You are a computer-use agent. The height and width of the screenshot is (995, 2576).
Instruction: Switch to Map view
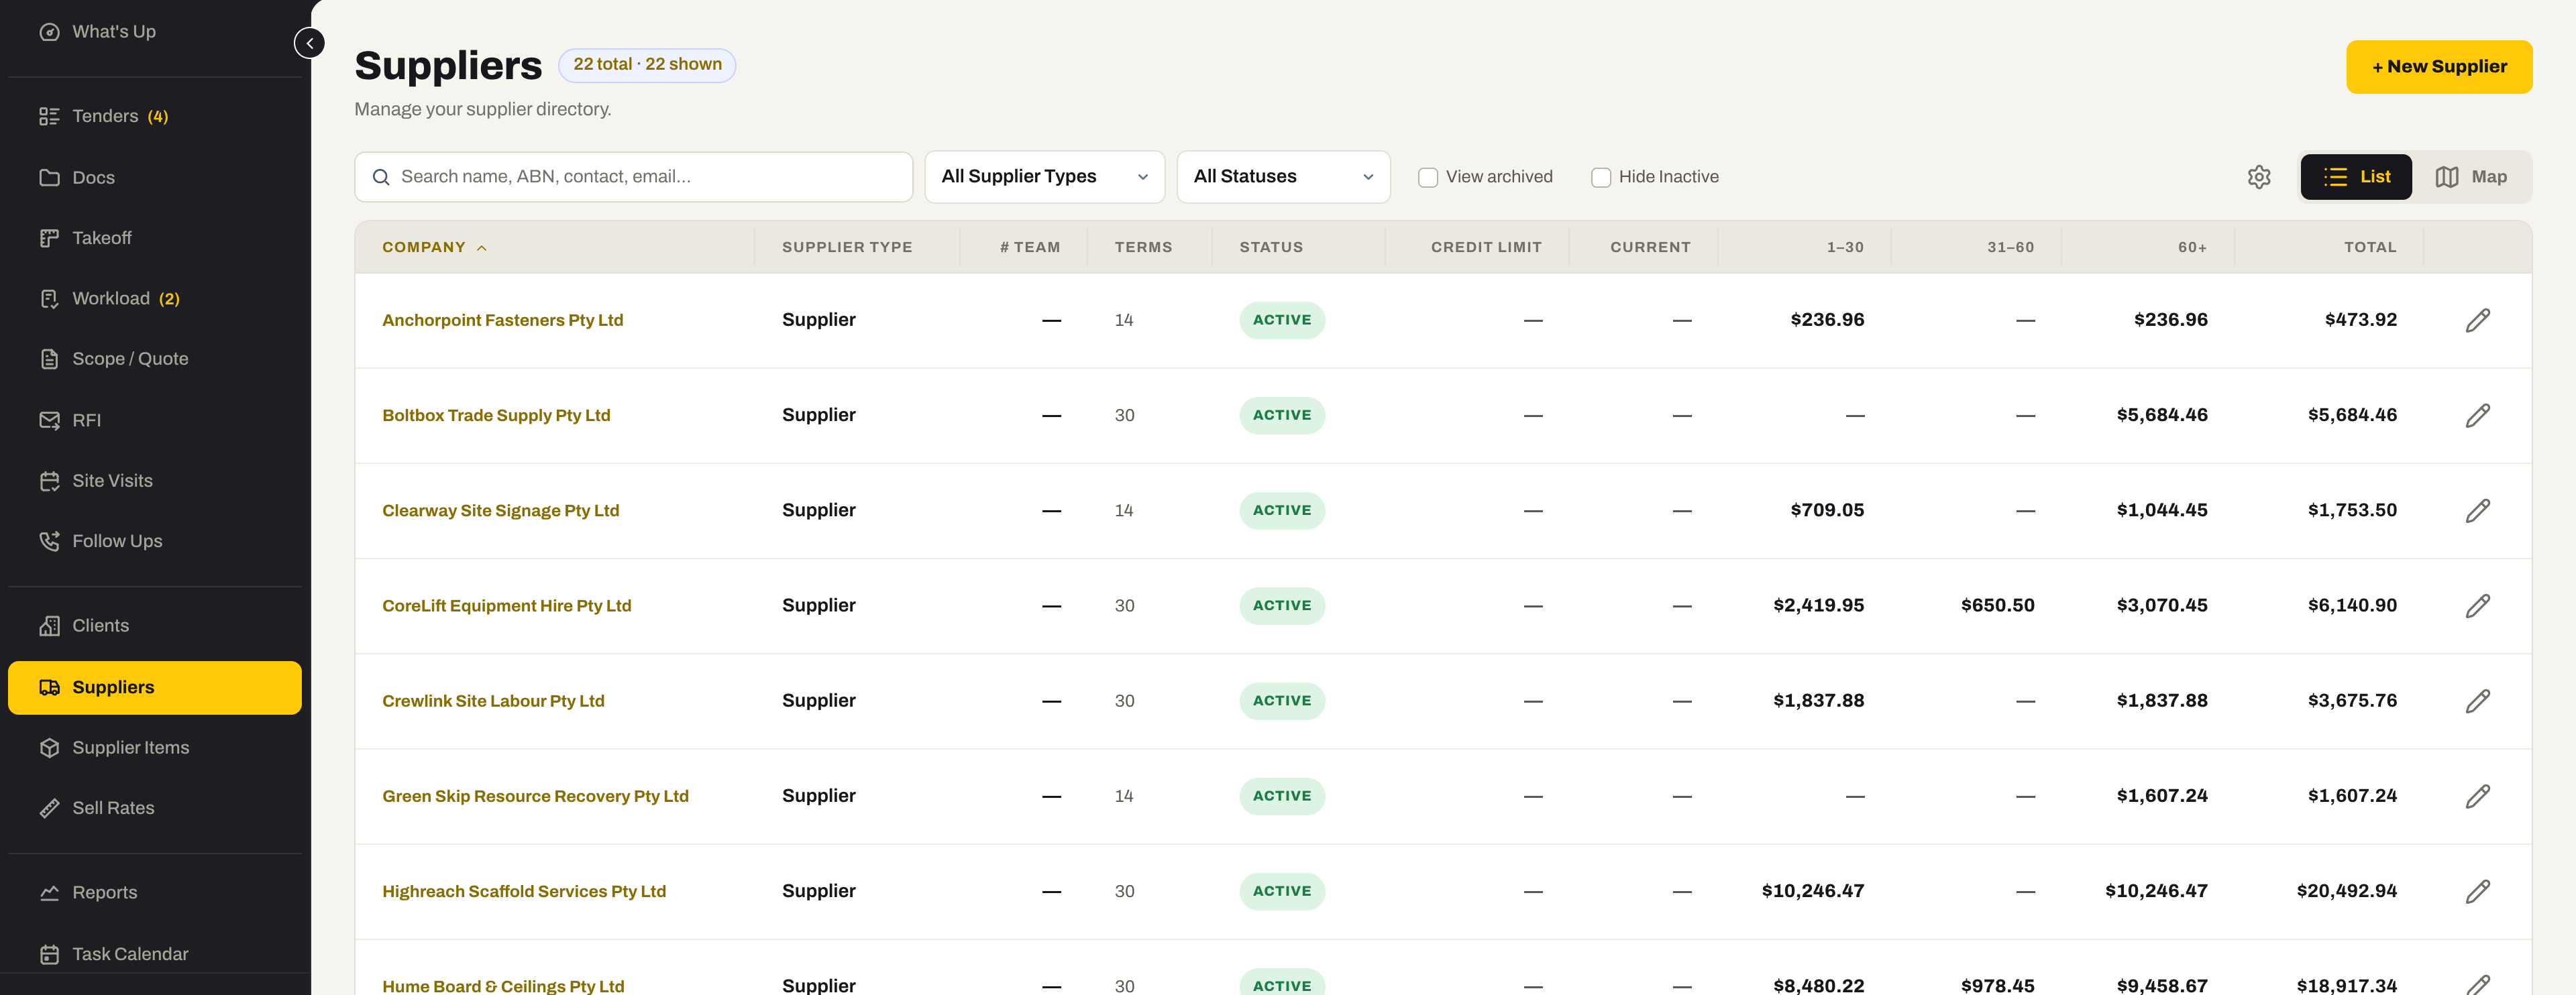(x=2470, y=177)
